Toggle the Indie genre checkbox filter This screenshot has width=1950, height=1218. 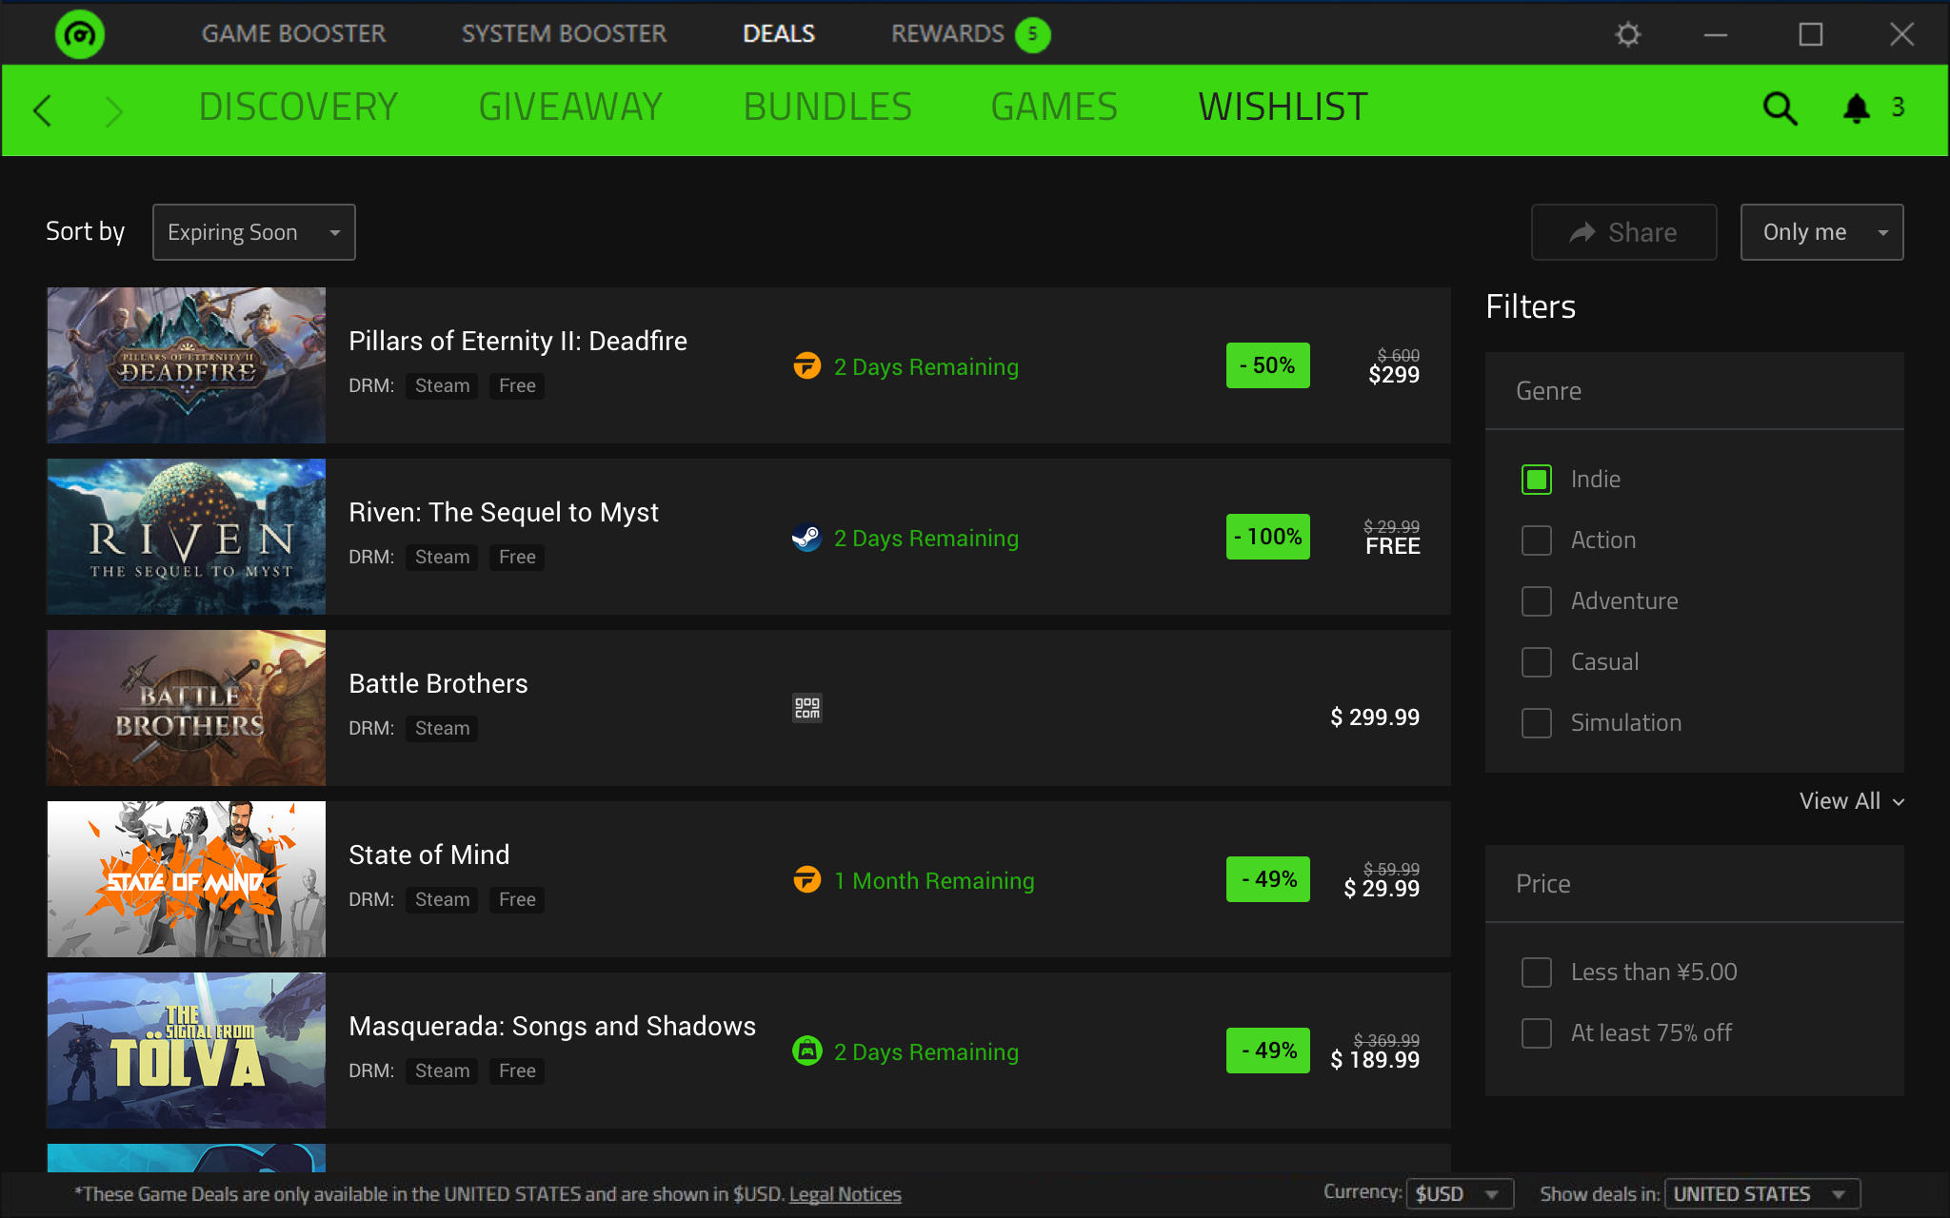click(1536, 479)
